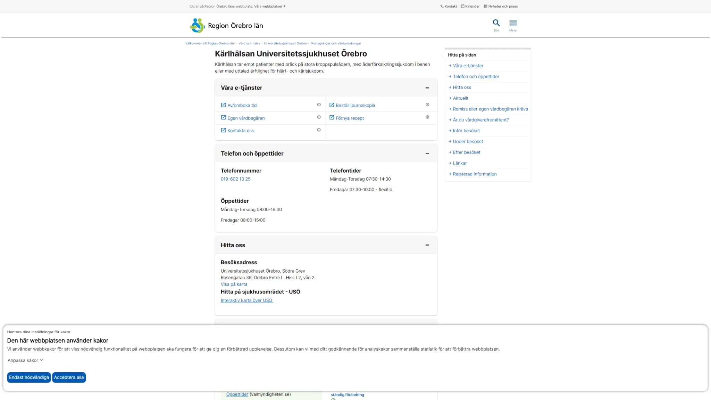Click the Region Örebro län logo

coord(227,25)
